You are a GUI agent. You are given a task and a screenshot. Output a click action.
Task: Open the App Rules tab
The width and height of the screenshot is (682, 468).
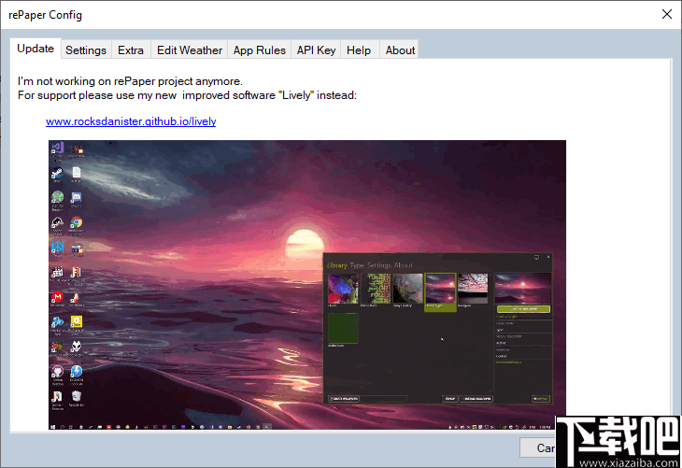259,50
